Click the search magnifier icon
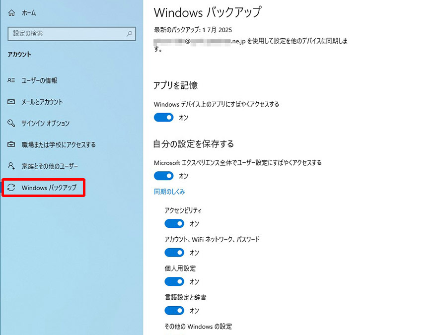 (129, 34)
